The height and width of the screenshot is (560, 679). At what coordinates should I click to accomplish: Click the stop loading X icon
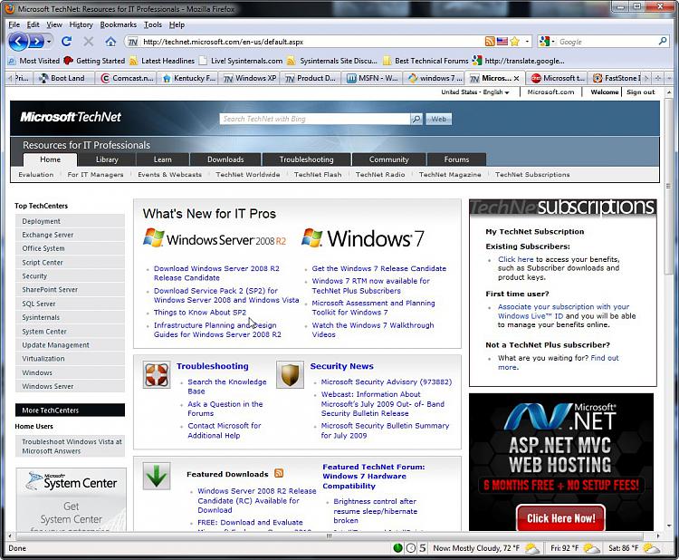89,42
